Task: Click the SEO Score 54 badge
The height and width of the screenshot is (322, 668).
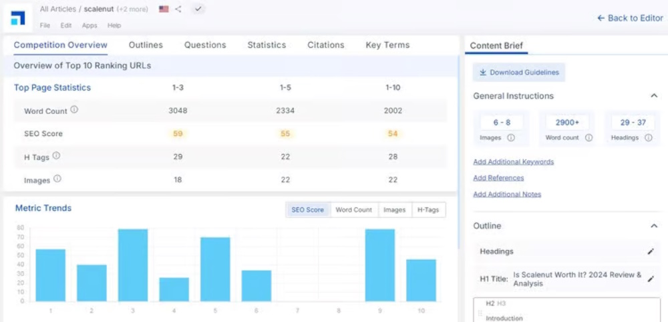Action: pos(392,133)
